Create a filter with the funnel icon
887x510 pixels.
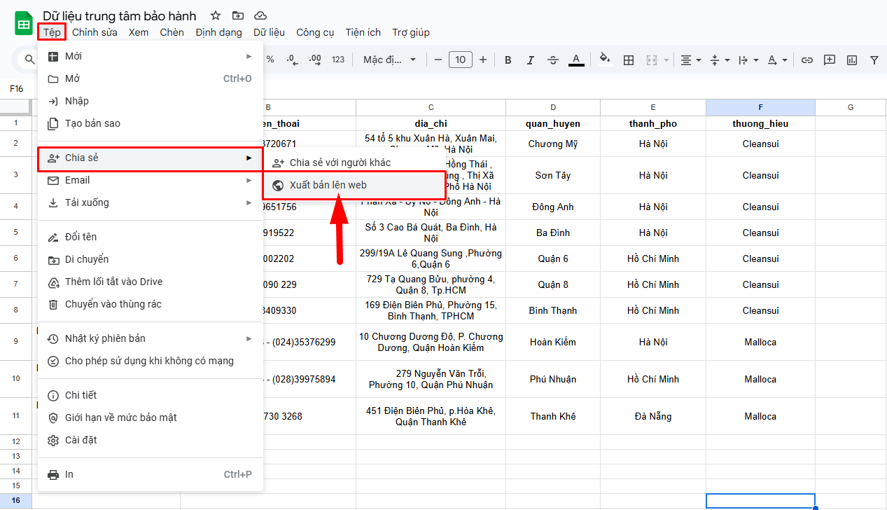click(x=874, y=60)
